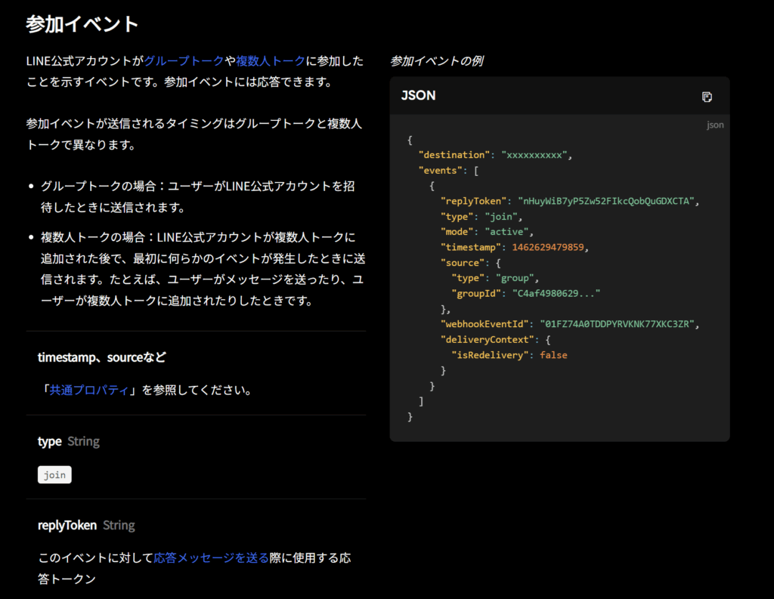The height and width of the screenshot is (599, 774).
Task: Click the uppercase JSON code block title
Action: point(418,95)
